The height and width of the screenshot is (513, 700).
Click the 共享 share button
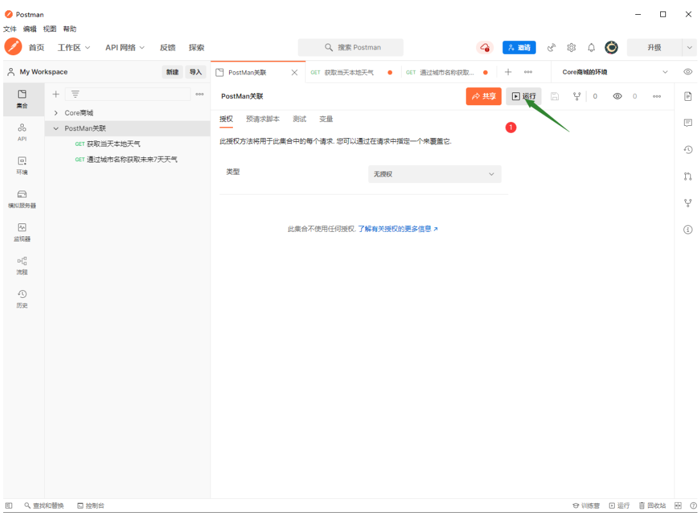coord(484,96)
